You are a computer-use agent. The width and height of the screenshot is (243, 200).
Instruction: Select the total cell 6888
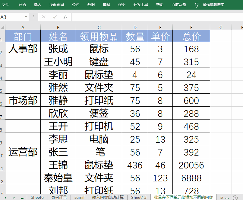click(x=191, y=177)
